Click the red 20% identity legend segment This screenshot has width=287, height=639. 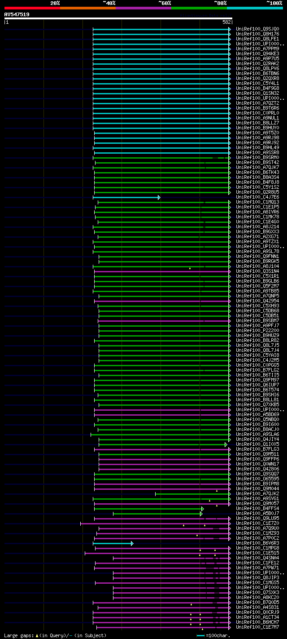click(x=32, y=8)
